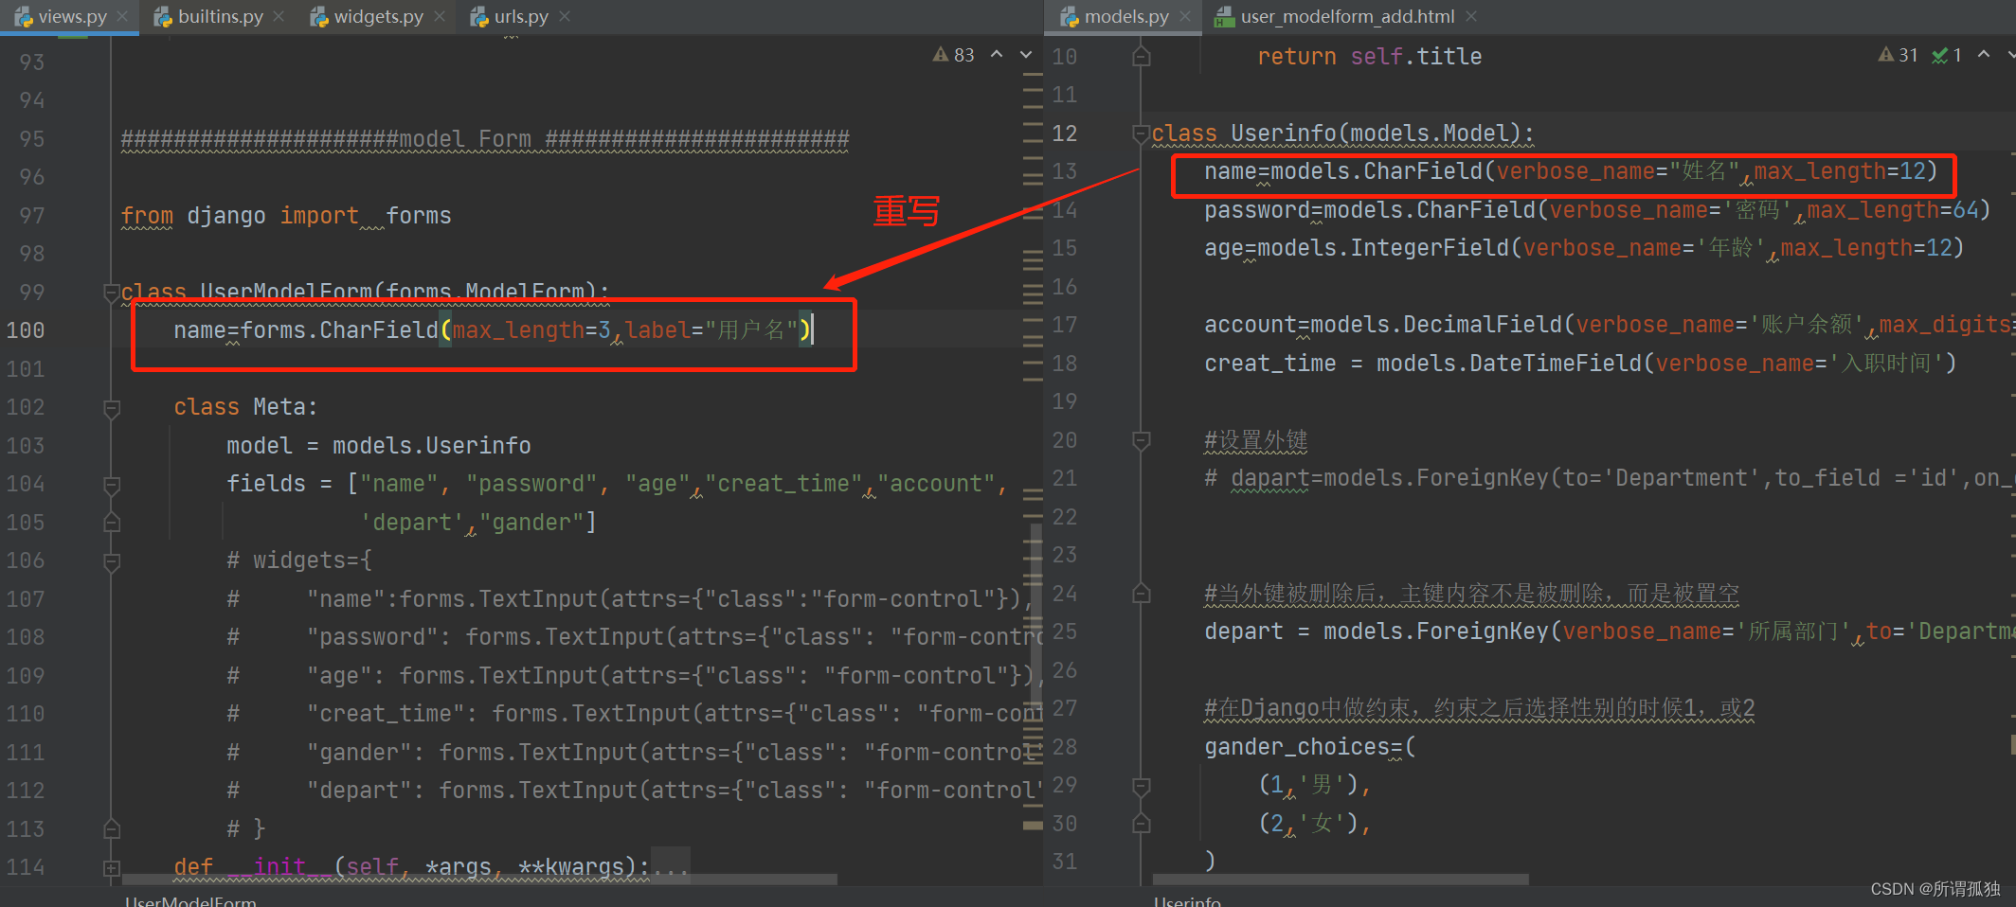Image resolution: width=2016 pixels, height=907 pixels.
Task: Close the urls.py tab
Action: click(x=565, y=17)
